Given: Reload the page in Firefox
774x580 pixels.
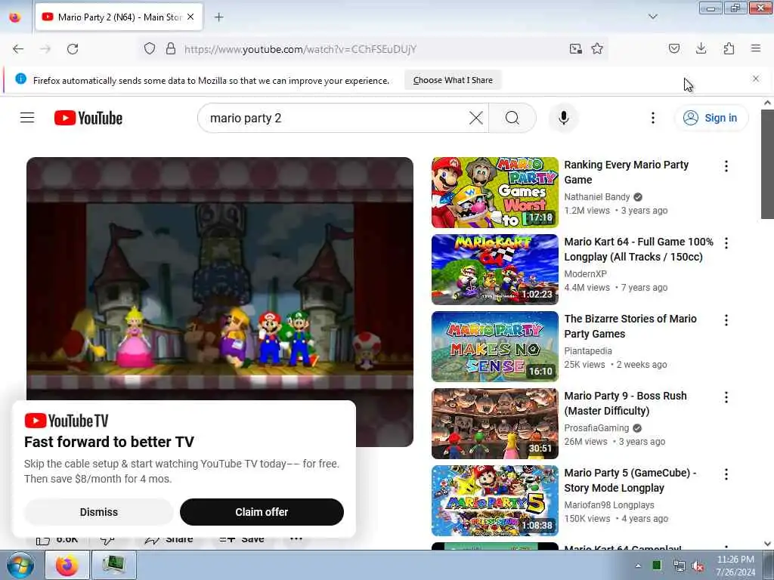Looking at the screenshot, I should pyautogui.click(x=73, y=49).
